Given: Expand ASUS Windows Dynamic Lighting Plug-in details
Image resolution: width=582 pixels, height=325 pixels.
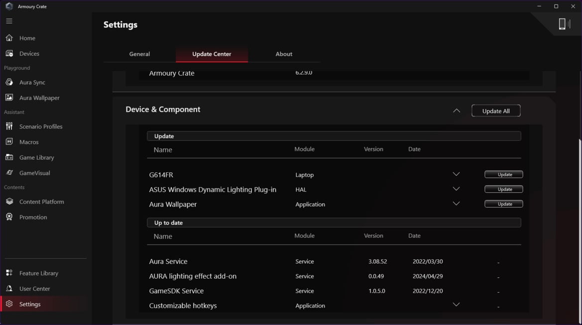Looking at the screenshot, I should (x=456, y=189).
